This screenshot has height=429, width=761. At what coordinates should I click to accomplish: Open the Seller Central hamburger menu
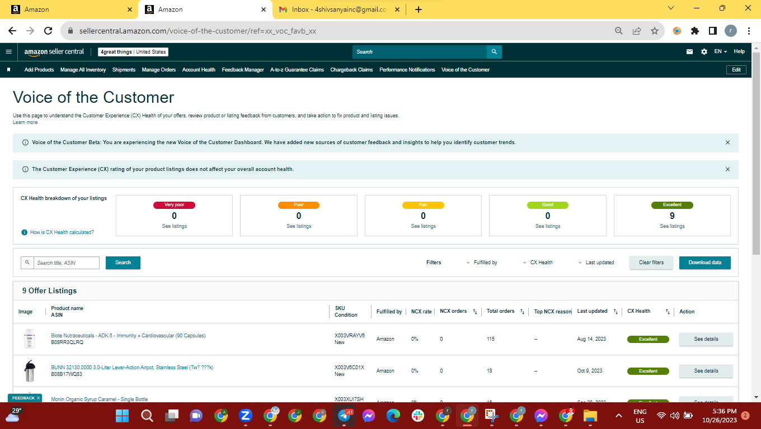[x=8, y=51]
